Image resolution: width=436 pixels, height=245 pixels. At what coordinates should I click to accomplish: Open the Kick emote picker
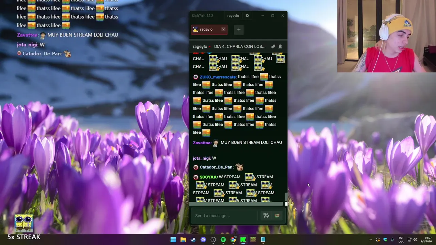click(x=277, y=216)
